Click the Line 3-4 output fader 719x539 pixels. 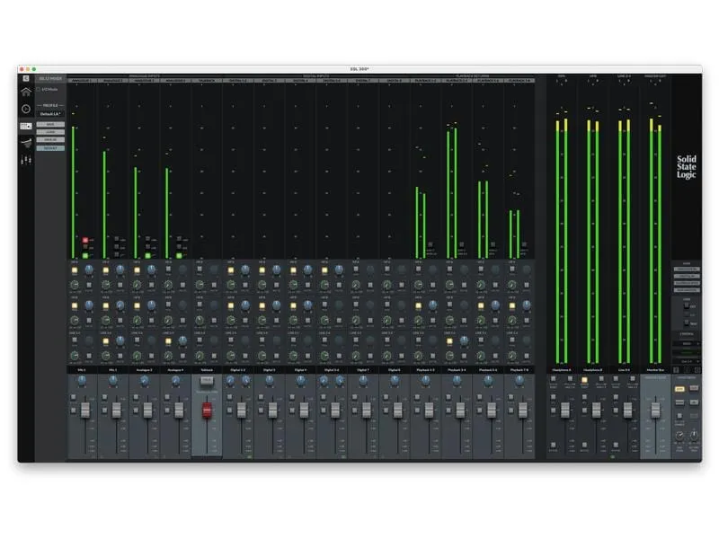tap(627, 410)
